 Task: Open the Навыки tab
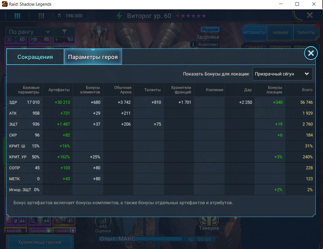coord(280,33)
